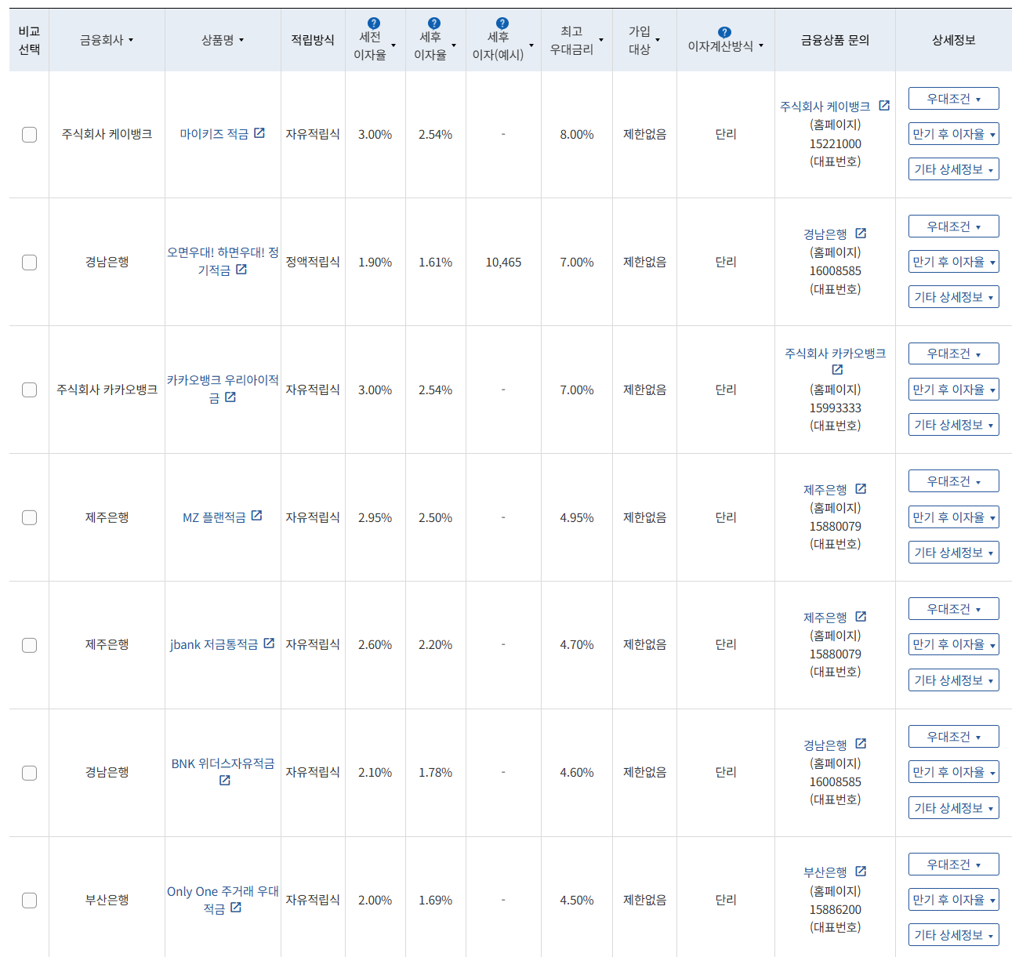The image size is (1019, 957).
Task: Open external link icon beside jbank 저금통적금
Action: point(269,643)
